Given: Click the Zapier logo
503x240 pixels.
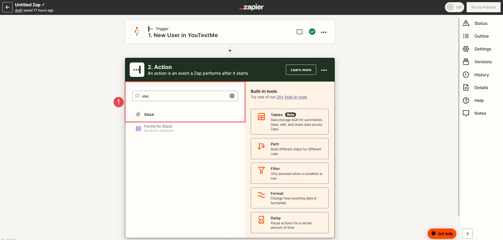Looking at the screenshot, I should pos(251,7).
